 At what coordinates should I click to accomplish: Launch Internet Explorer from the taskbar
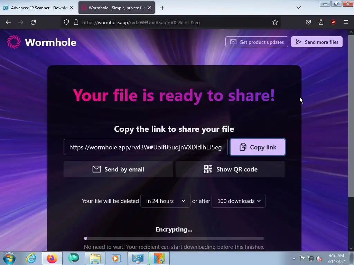[x=31, y=258]
